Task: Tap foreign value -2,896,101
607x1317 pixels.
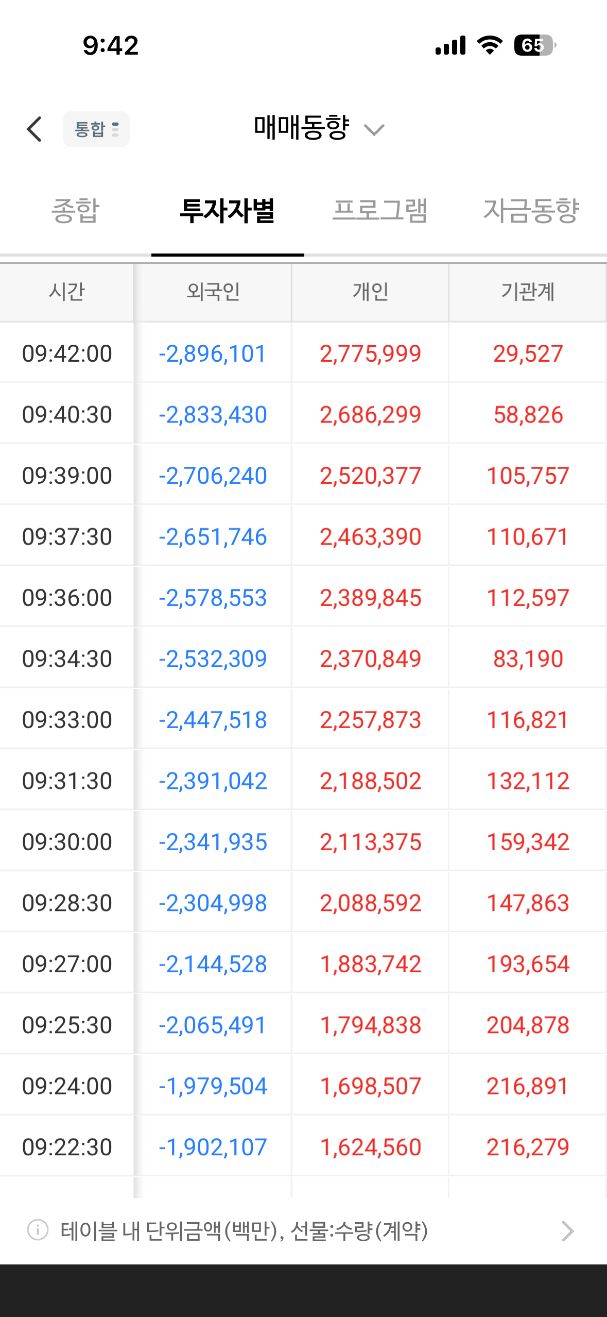Action: [213, 354]
